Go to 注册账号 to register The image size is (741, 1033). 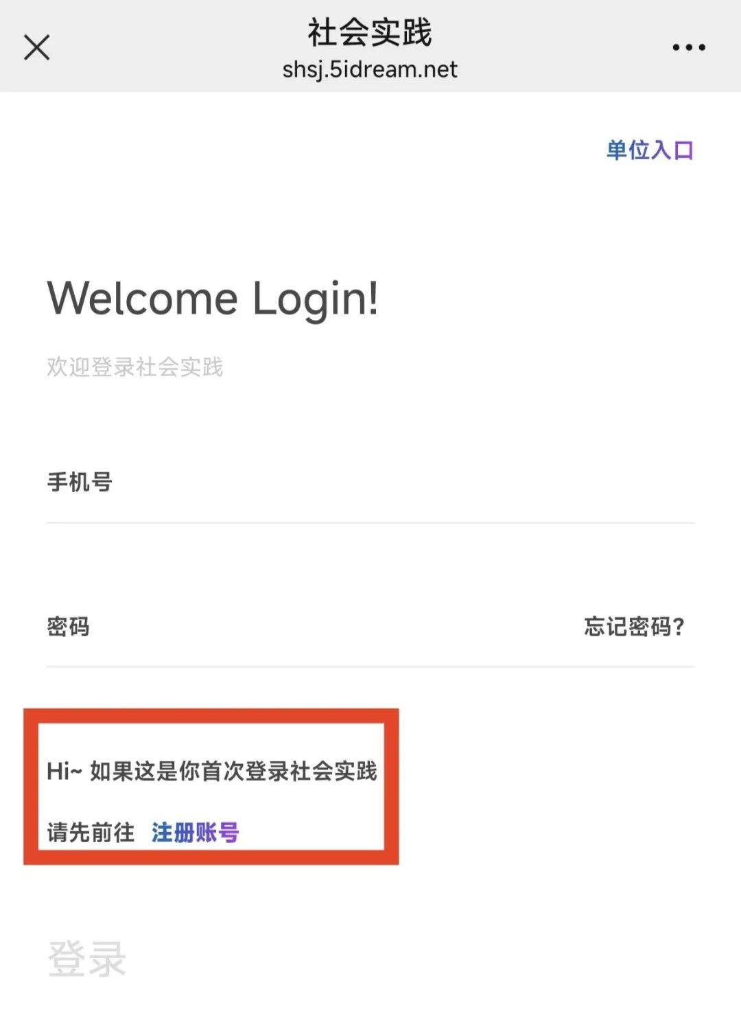coord(195,833)
